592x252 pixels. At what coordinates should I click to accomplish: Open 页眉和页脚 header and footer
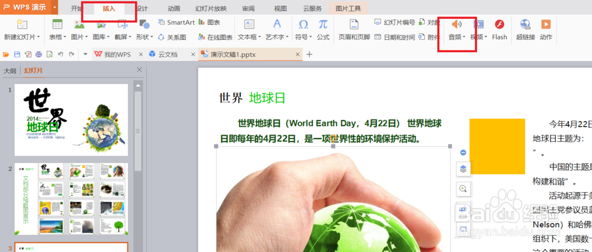[354, 30]
